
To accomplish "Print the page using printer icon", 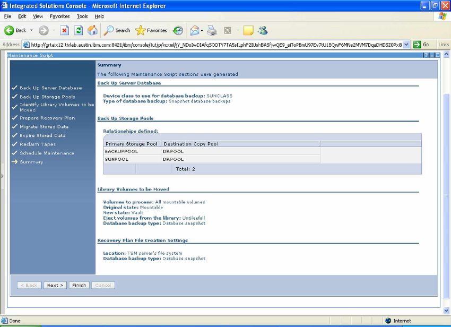I will [212, 30].
